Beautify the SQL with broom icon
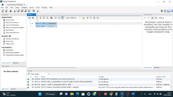This screenshot has width=173, height=97. (x=87, y=18)
